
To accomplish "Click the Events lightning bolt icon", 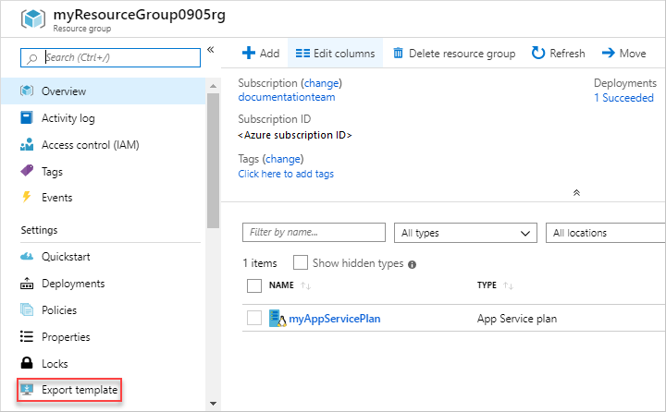I will point(27,198).
